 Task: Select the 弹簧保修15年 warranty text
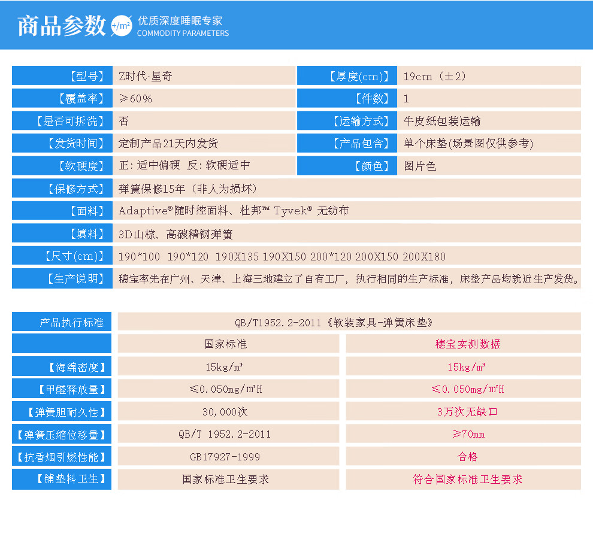(x=187, y=189)
